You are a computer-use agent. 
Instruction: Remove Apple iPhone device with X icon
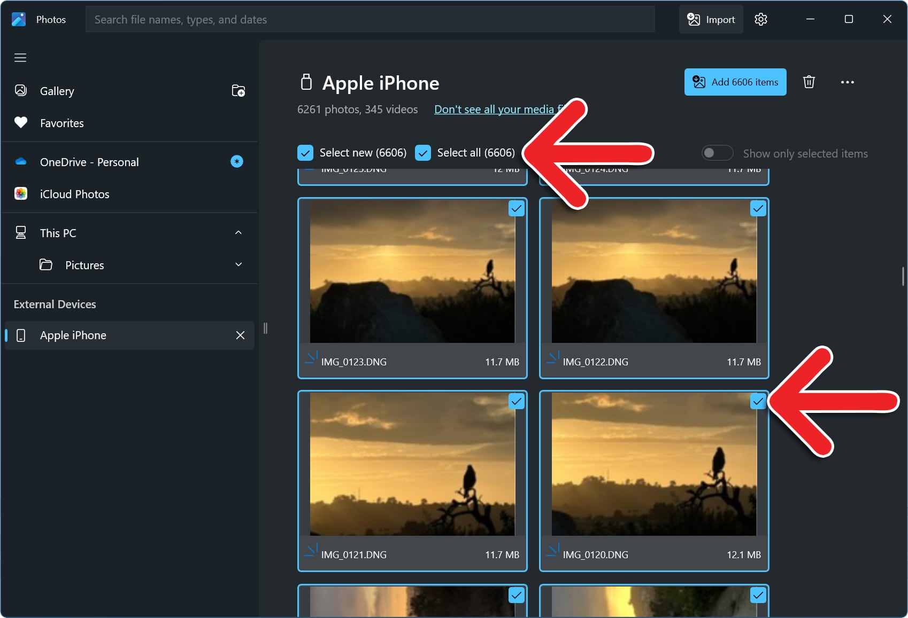coord(240,335)
